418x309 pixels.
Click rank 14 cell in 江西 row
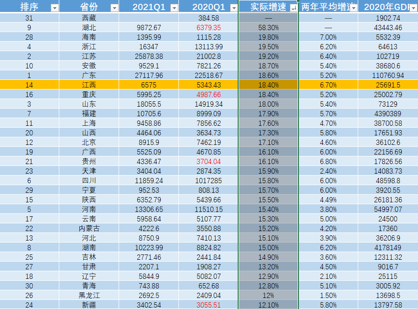(x=29, y=85)
